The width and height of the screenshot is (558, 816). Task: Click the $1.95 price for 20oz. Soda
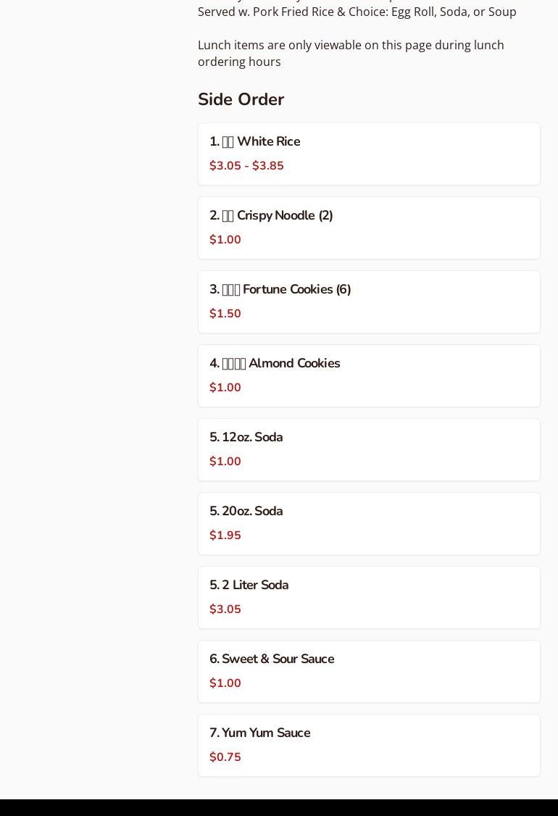pyautogui.click(x=225, y=536)
